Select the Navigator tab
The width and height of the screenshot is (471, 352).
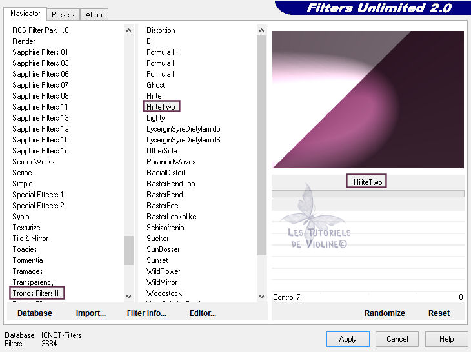(26, 14)
